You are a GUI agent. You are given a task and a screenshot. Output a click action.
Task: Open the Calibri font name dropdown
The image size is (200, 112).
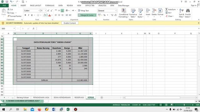click(39, 11)
